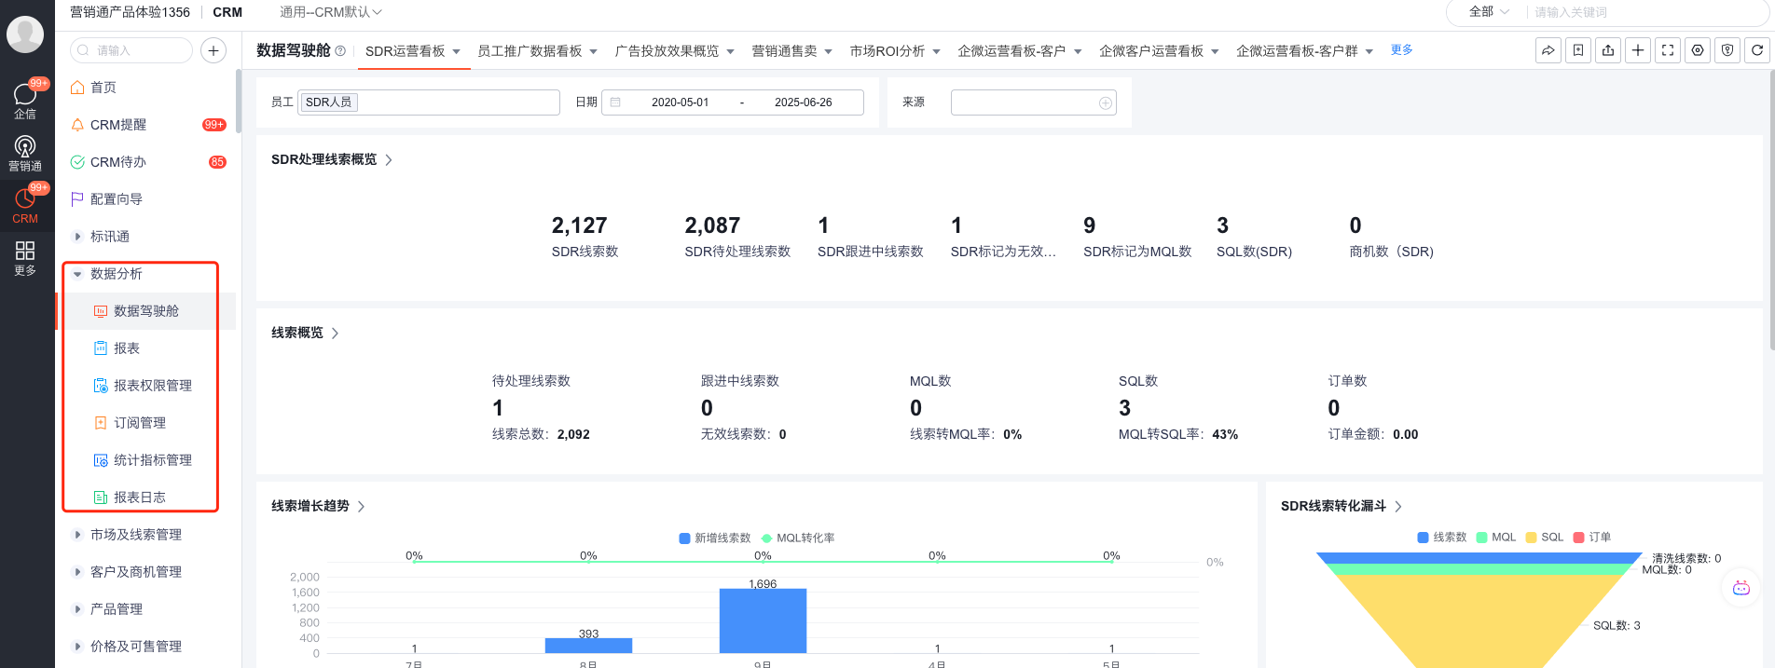Switch to 企微客户运营看板 tab

point(1151,51)
